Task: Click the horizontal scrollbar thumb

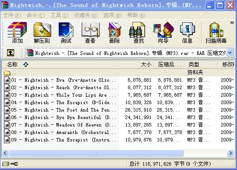Action: click(96, 153)
